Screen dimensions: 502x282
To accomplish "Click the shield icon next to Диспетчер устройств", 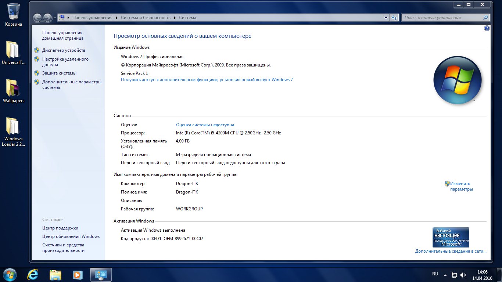I will coord(37,50).
